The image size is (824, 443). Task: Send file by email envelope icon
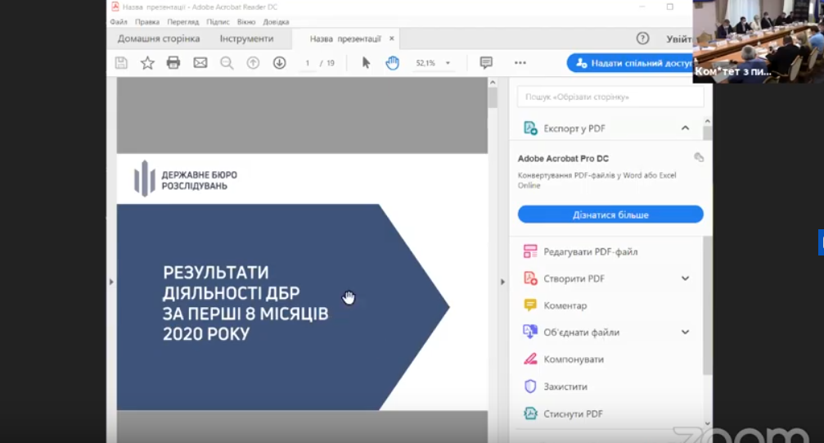click(200, 63)
